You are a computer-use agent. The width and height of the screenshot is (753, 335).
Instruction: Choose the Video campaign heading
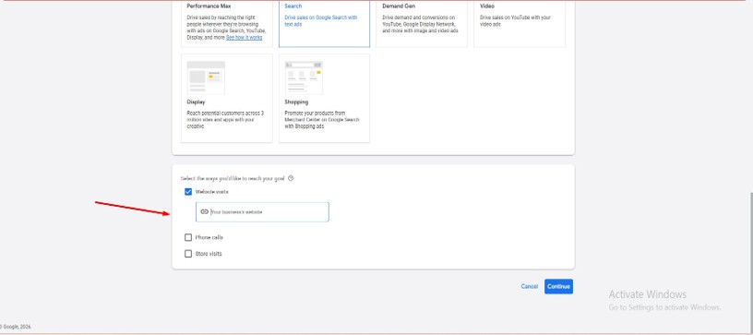click(x=487, y=6)
